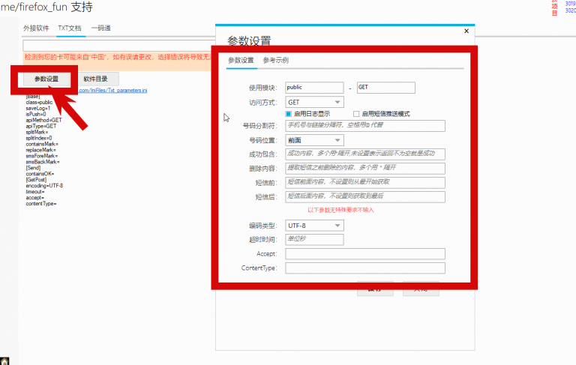Select the line smsForeMark=
The width and height of the screenshot is (576, 365).
click(x=42, y=156)
